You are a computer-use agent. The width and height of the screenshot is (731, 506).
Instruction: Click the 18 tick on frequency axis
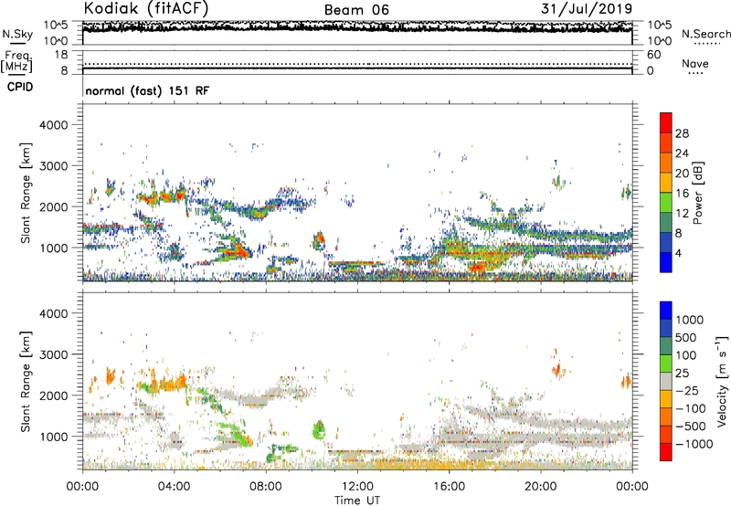[61, 55]
